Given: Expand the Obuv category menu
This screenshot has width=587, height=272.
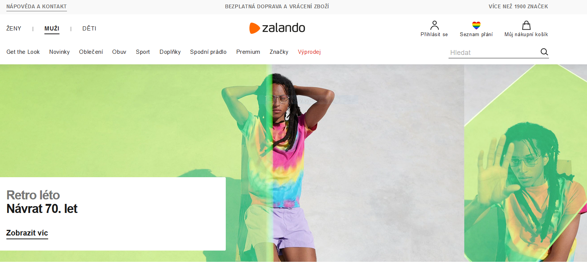Looking at the screenshot, I should pyautogui.click(x=119, y=52).
